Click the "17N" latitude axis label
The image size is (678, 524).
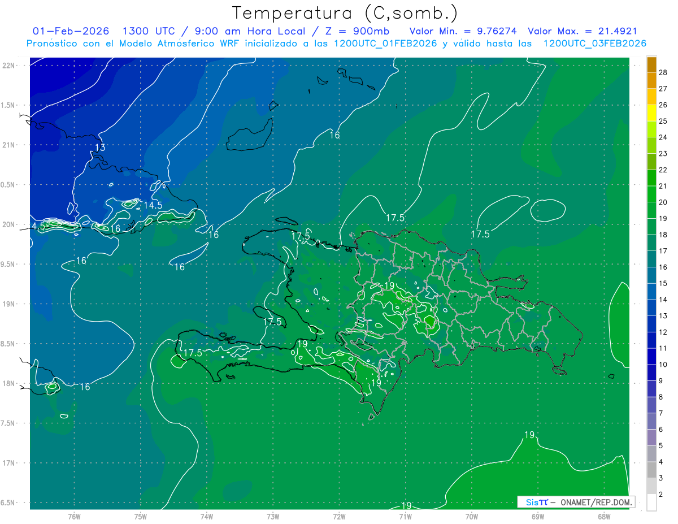pos(8,463)
